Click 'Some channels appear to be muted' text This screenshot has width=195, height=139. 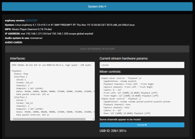pos(120,120)
